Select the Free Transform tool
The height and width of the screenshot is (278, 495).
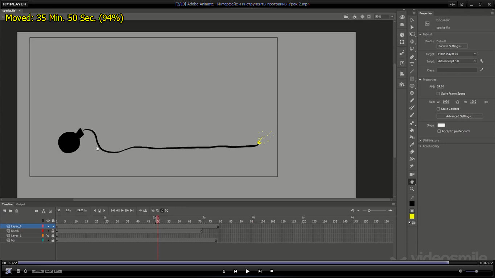pyautogui.click(x=412, y=34)
